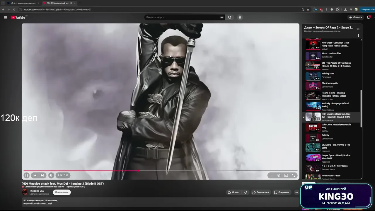Viewport: 375px width, 211px height.
Task: Open player settings gear
Action: 279,175
